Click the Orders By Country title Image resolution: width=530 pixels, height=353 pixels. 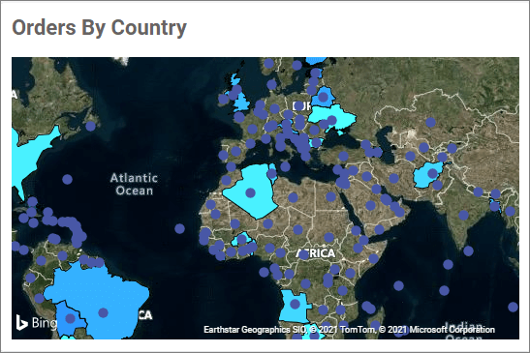click(99, 27)
